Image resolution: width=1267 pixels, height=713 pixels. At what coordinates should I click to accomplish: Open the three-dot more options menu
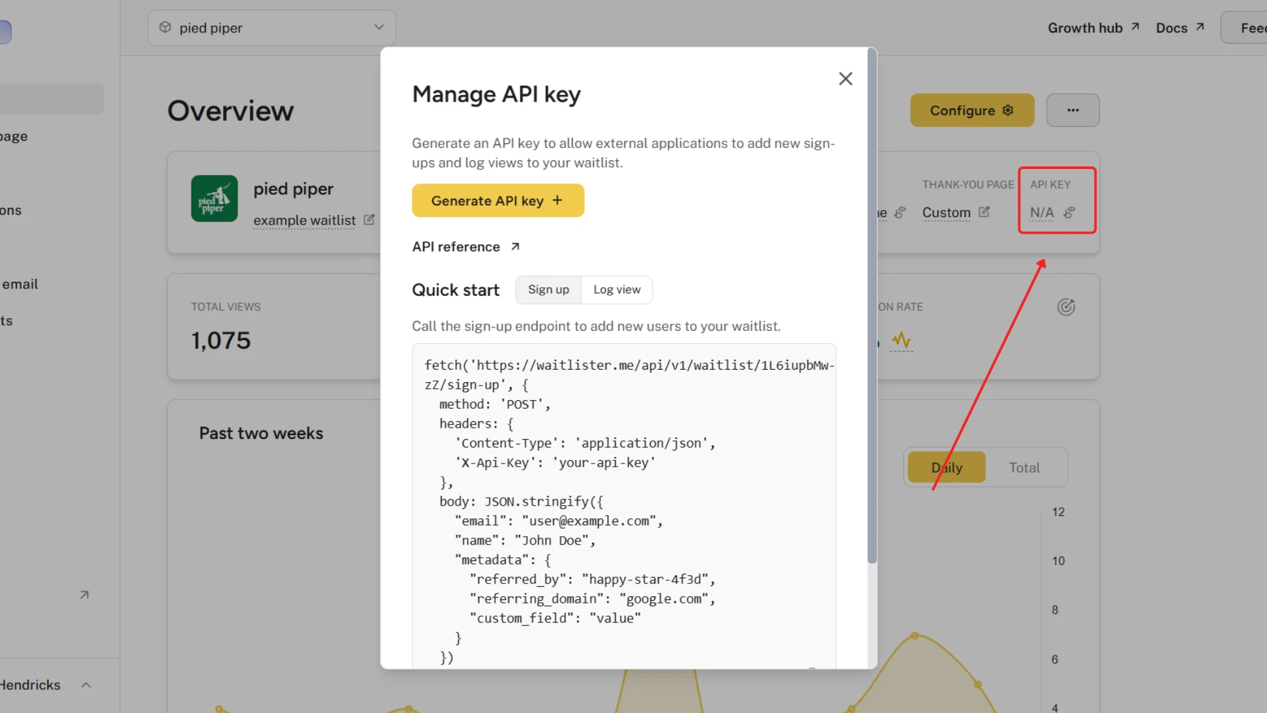(x=1073, y=110)
